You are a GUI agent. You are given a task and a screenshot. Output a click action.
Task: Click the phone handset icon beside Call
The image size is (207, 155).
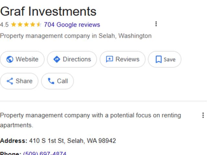point(51,81)
